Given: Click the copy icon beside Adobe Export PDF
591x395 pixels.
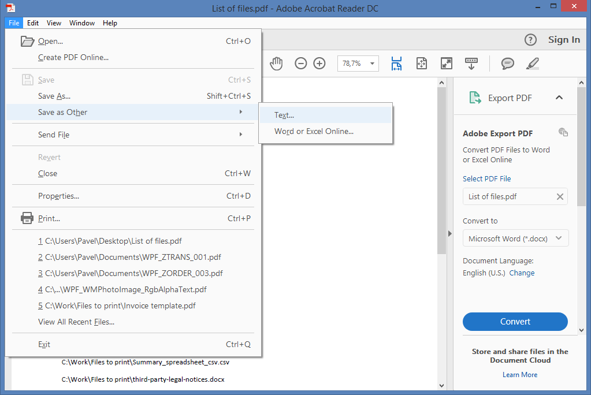Looking at the screenshot, I should [x=563, y=132].
